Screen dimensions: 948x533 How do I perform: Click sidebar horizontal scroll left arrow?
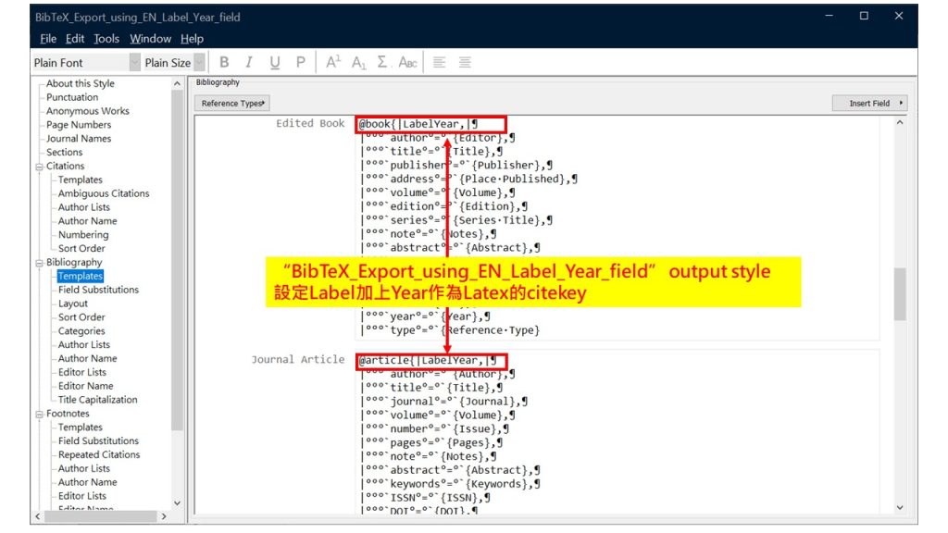coord(38,516)
